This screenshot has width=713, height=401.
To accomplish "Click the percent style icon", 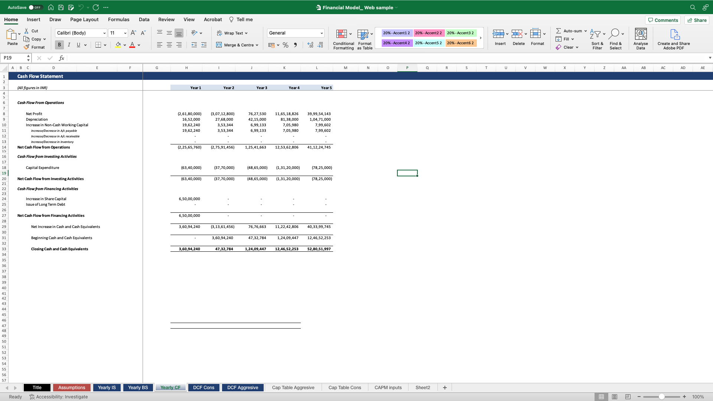I will click(285, 45).
